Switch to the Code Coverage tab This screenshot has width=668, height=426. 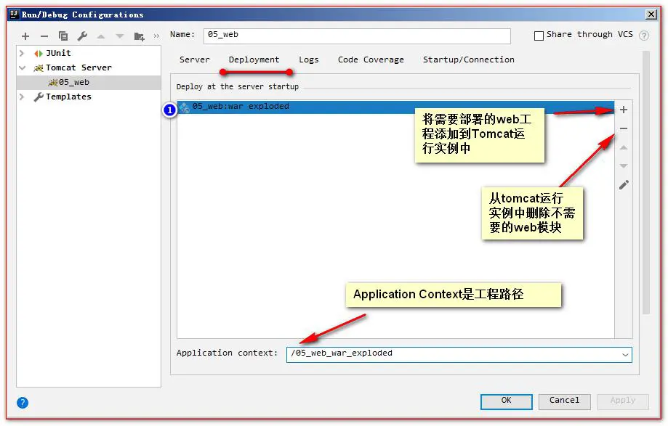tap(371, 60)
